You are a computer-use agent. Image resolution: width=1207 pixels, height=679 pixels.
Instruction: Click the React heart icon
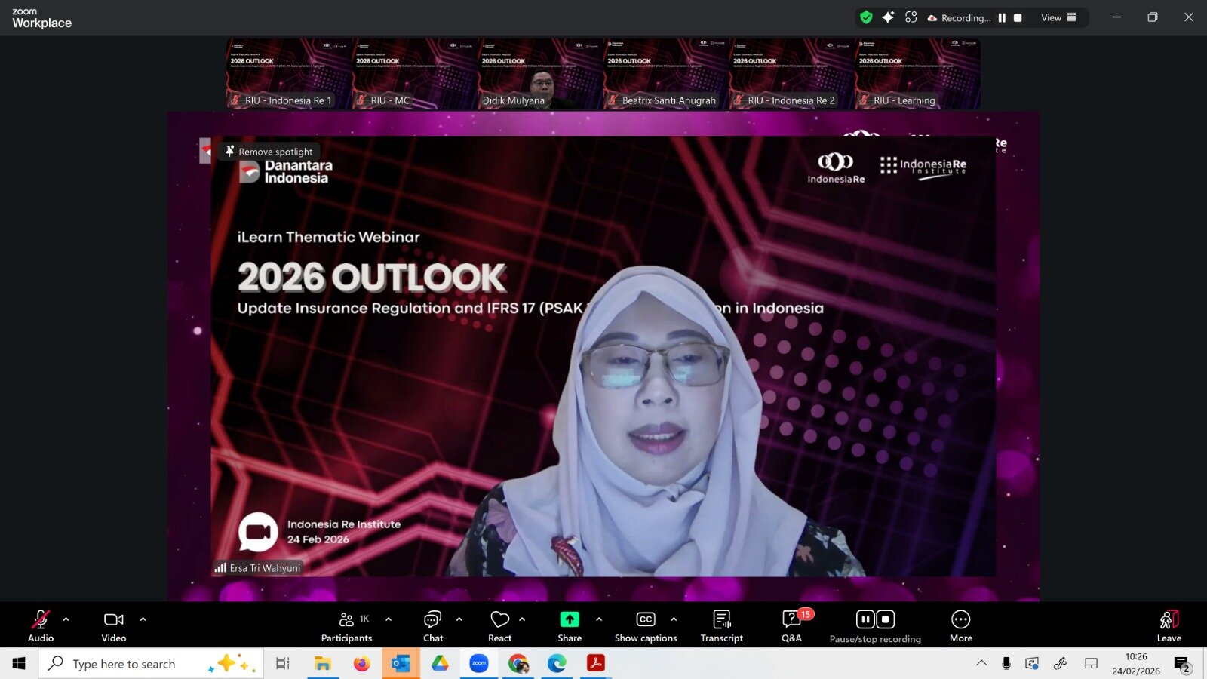[499, 621]
